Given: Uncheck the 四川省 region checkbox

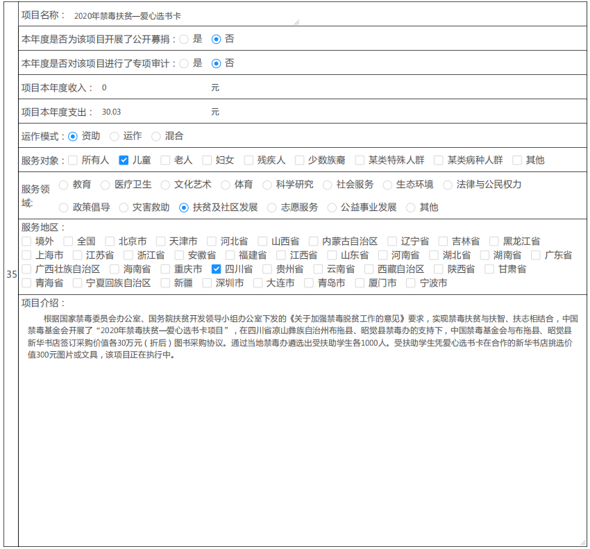Looking at the screenshot, I should tap(216, 269).
